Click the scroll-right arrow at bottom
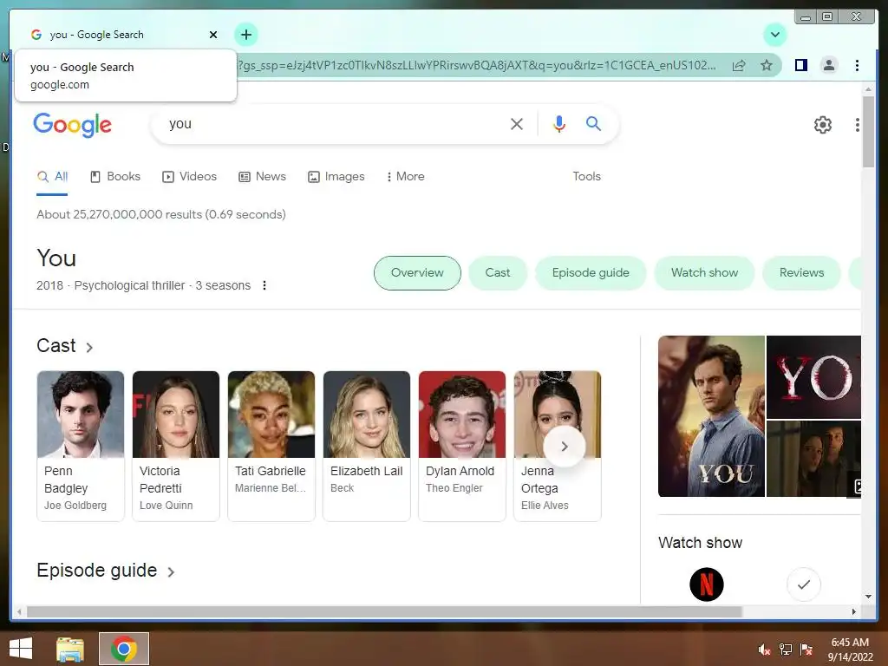The height and width of the screenshot is (666, 888). (x=854, y=611)
